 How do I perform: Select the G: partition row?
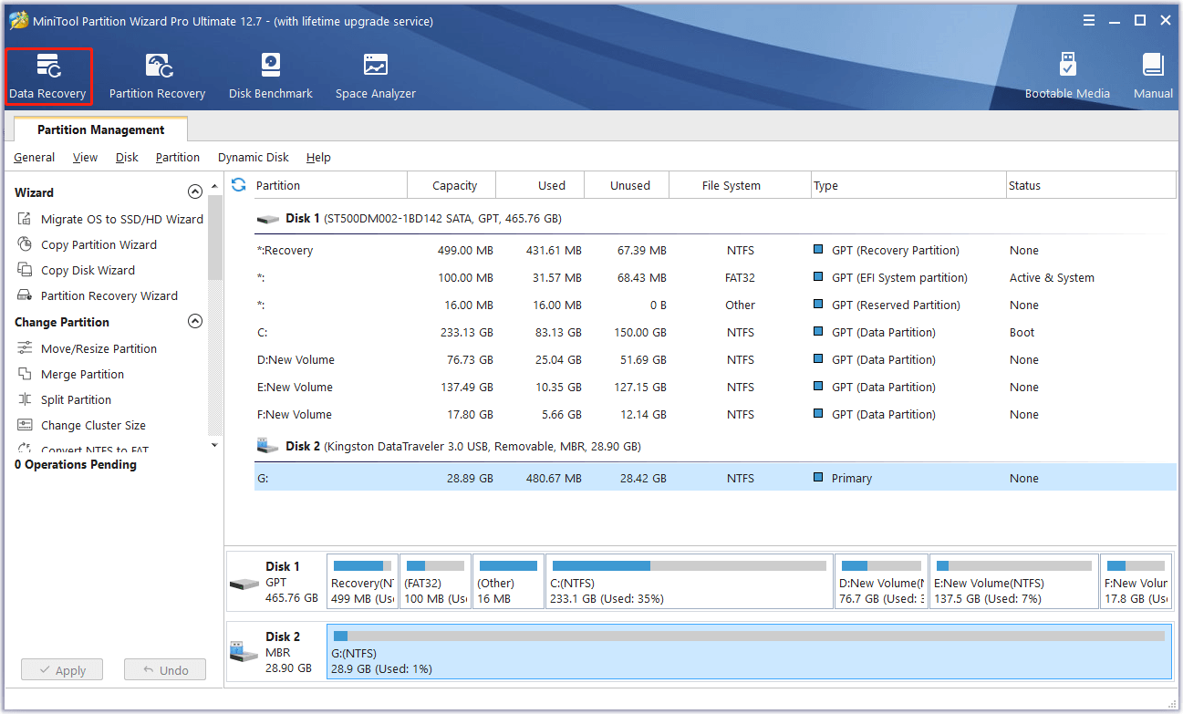(715, 478)
